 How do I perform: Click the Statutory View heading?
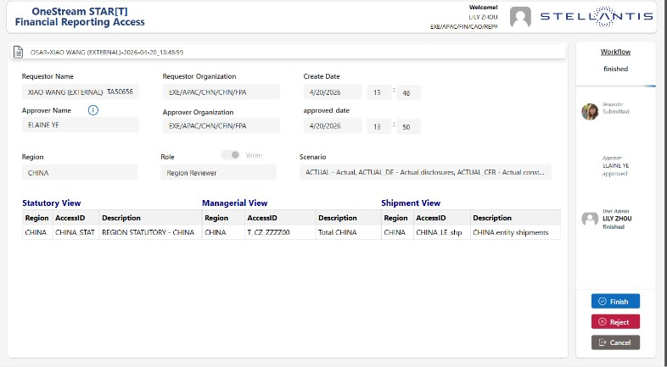point(52,203)
